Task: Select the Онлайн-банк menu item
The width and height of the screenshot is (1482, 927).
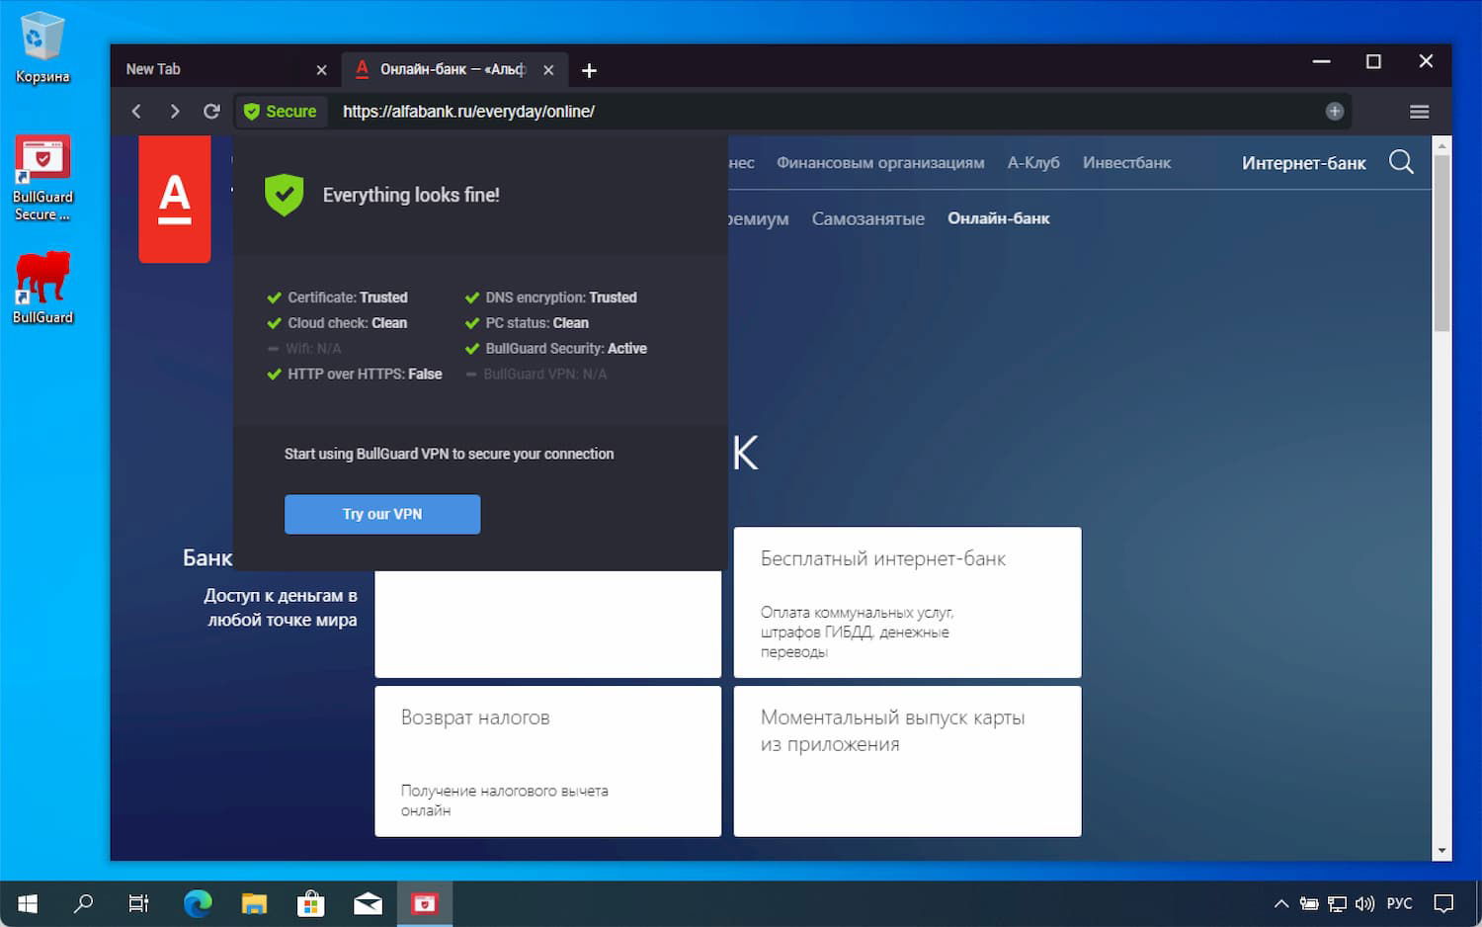Action: pos(998,218)
